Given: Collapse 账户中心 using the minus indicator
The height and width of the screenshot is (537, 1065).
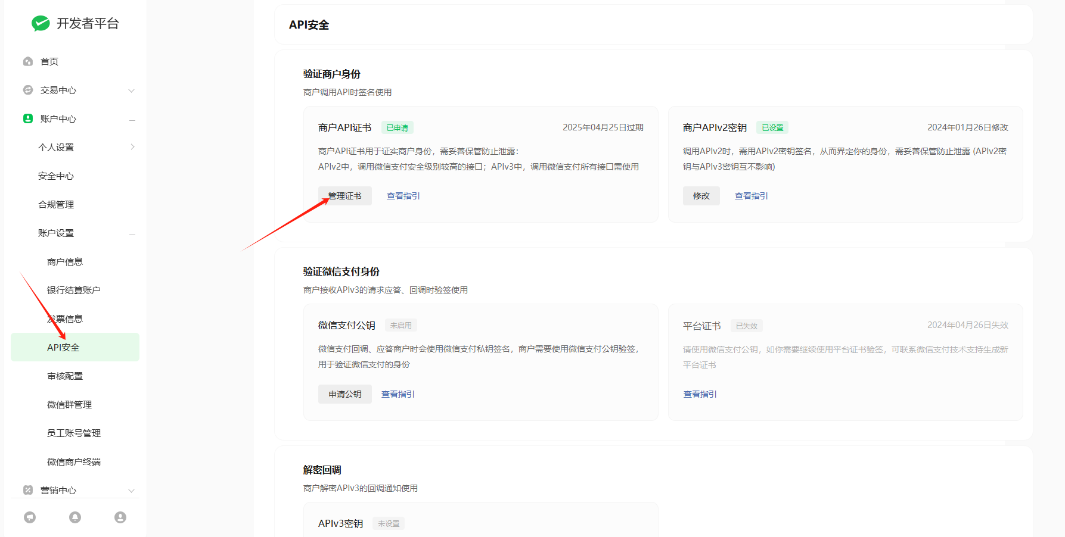Looking at the screenshot, I should click(x=132, y=120).
